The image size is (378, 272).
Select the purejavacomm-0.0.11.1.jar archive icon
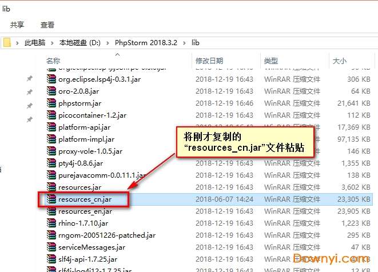click(51, 175)
